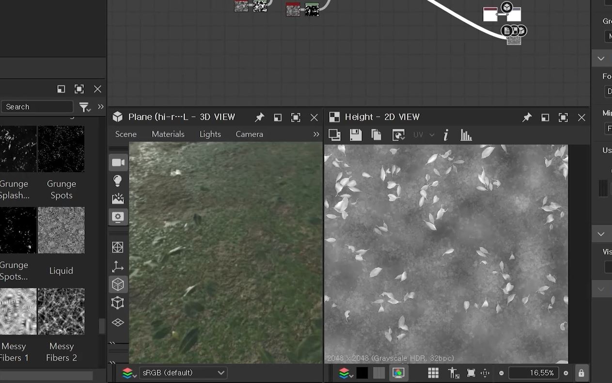Click the light bulb icon in 3D view
612x383 pixels.
click(x=118, y=181)
